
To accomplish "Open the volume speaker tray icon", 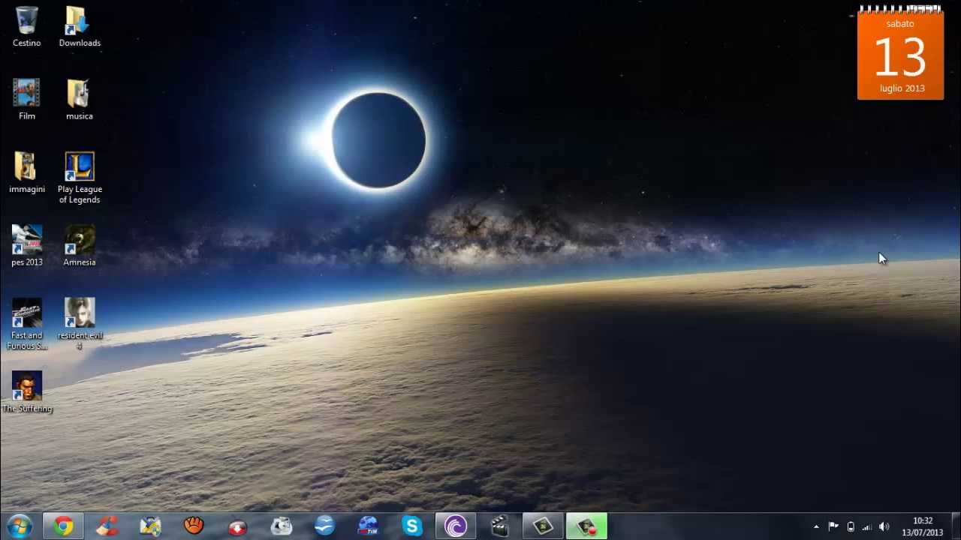I will pos(884,527).
